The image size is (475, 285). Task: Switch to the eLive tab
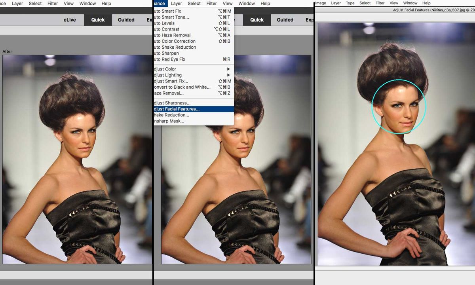pyautogui.click(x=70, y=19)
